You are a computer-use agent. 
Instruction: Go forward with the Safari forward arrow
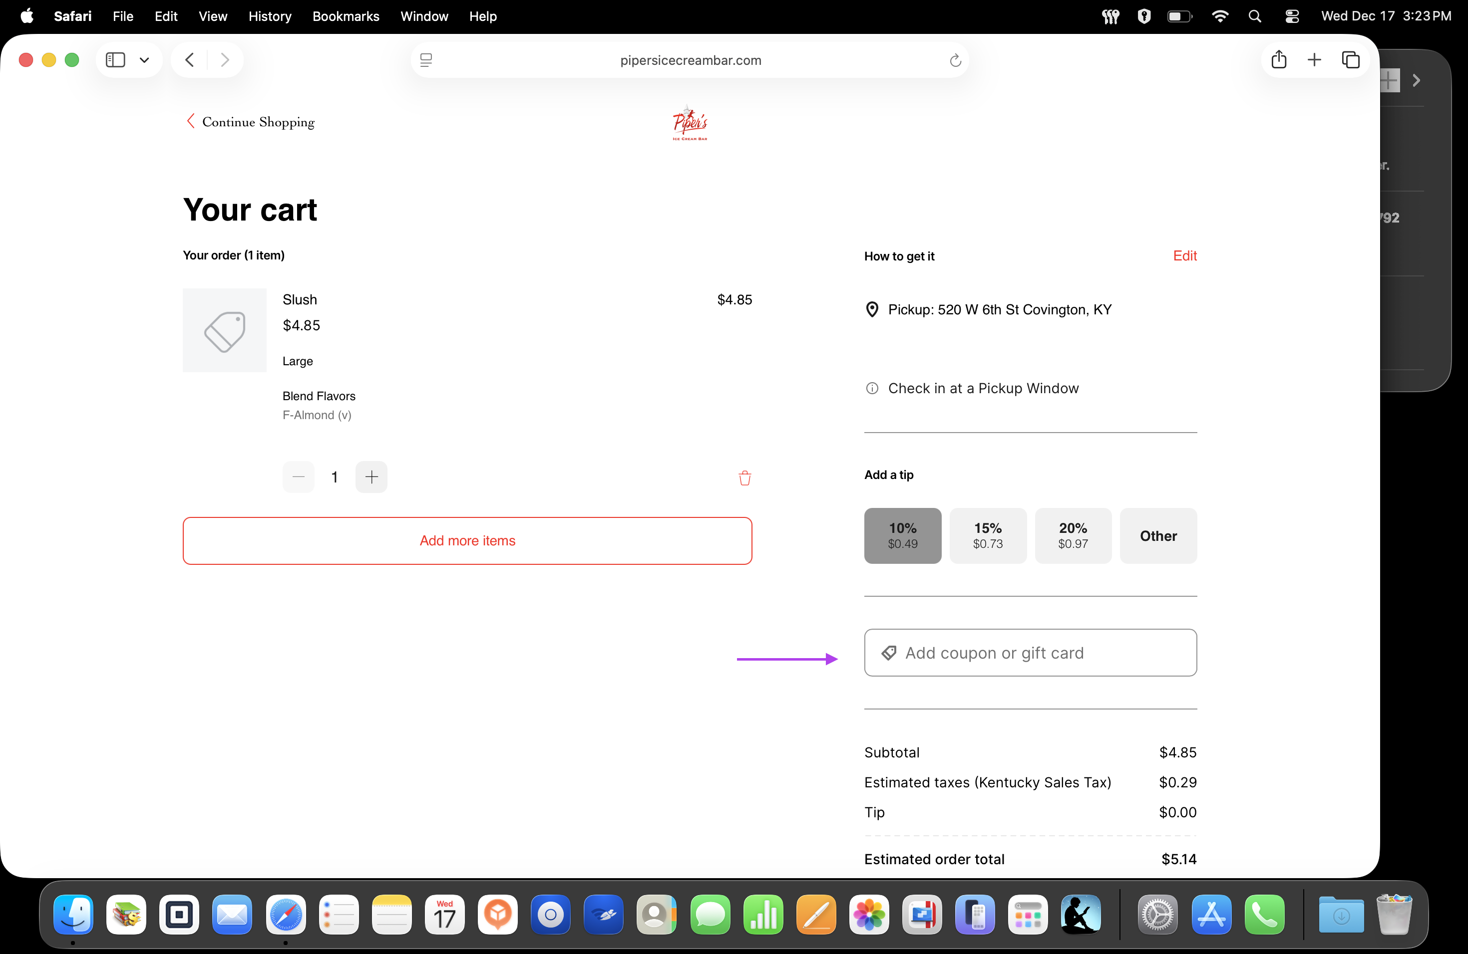[225, 60]
